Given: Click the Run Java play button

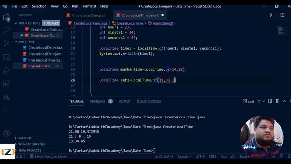Looking at the screenshot, I should tap(271, 15).
